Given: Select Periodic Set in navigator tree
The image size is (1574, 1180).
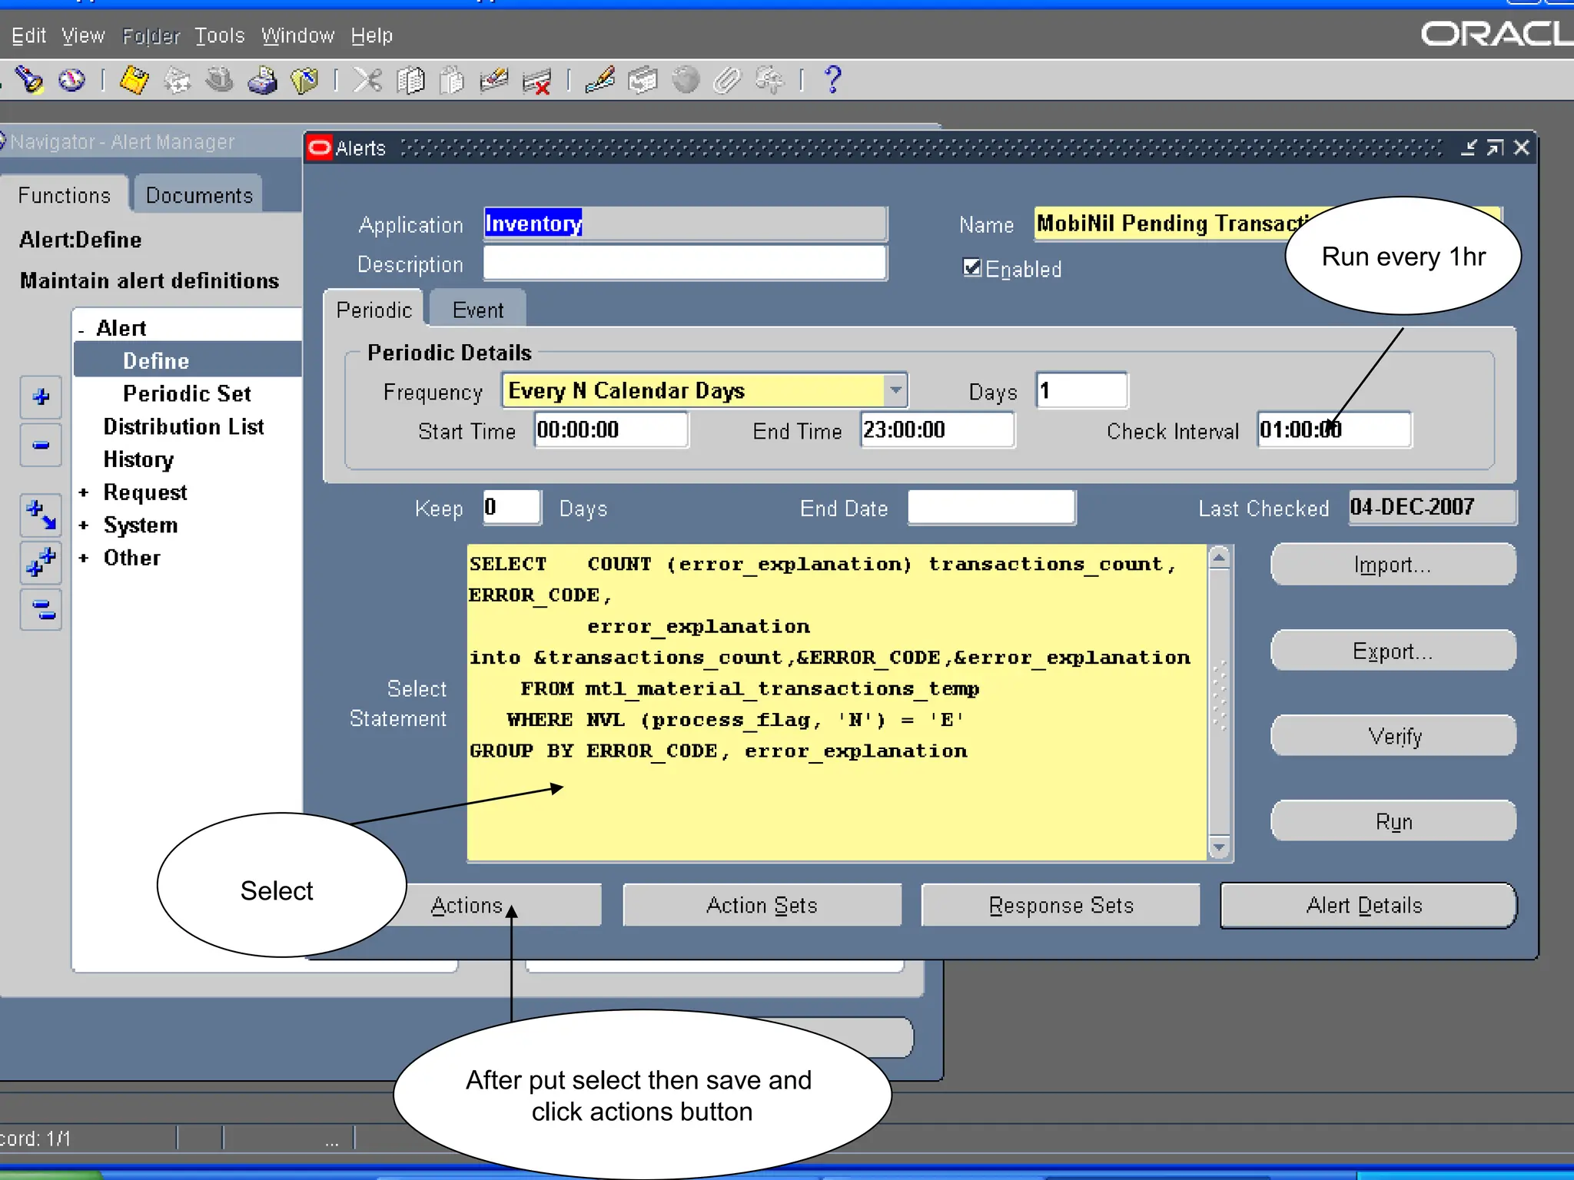Looking at the screenshot, I should [x=187, y=393].
